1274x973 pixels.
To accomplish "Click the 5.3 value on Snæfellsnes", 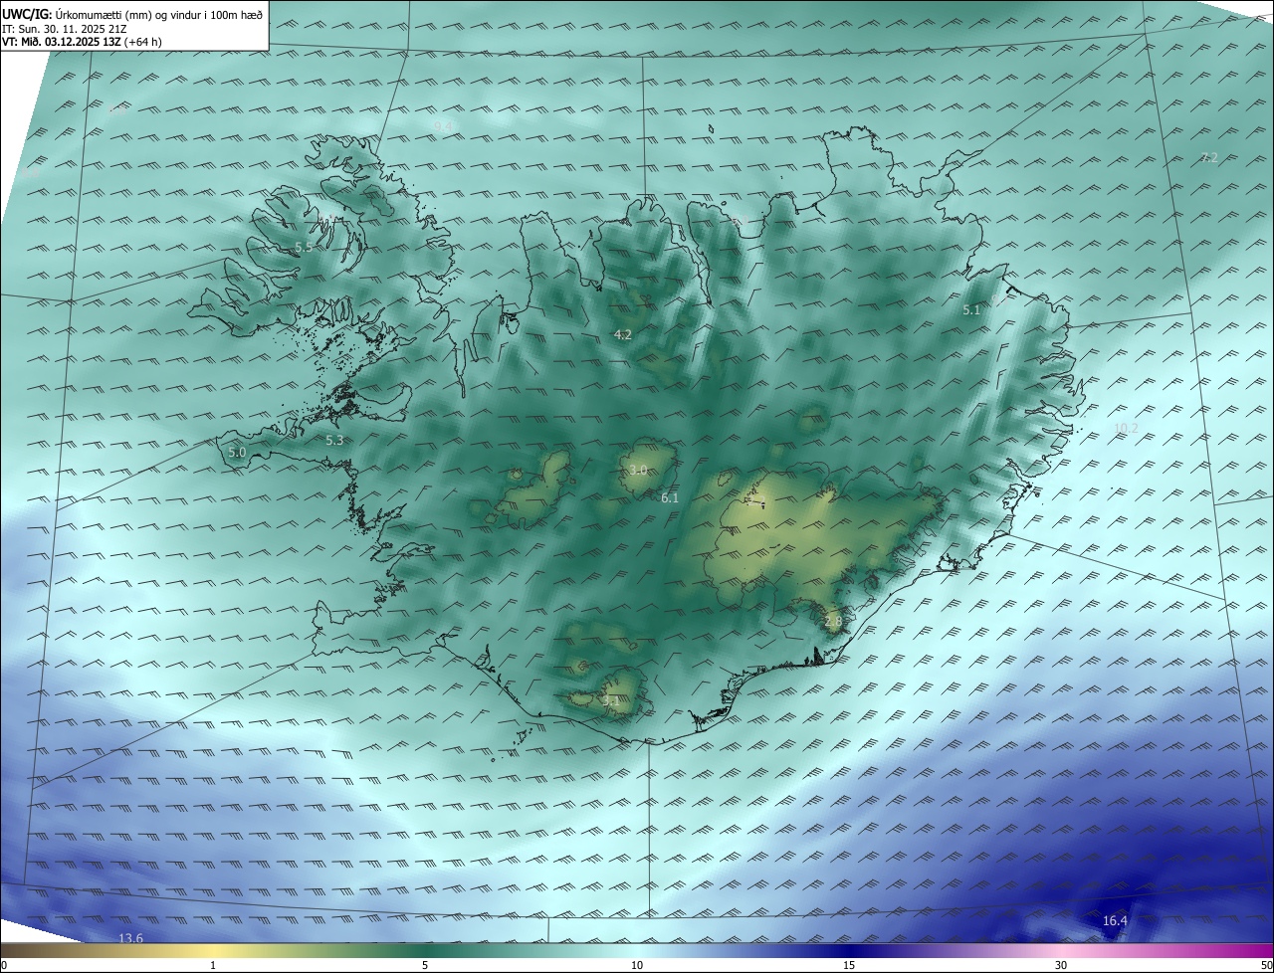I will coord(334,440).
